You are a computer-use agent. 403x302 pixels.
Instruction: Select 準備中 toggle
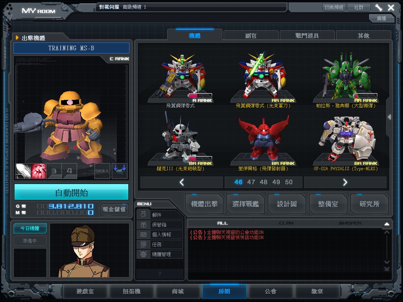click(30, 241)
